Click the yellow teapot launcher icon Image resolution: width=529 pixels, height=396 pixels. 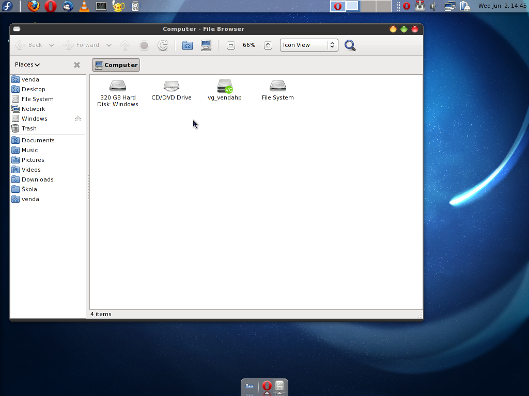coord(118,6)
